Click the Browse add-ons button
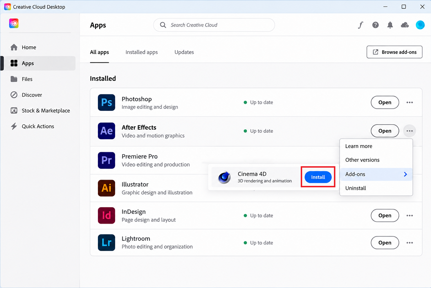This screenshot has height=288, width=431. [394, 52]
